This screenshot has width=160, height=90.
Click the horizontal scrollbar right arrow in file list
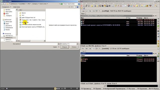[x=44, y=41]
